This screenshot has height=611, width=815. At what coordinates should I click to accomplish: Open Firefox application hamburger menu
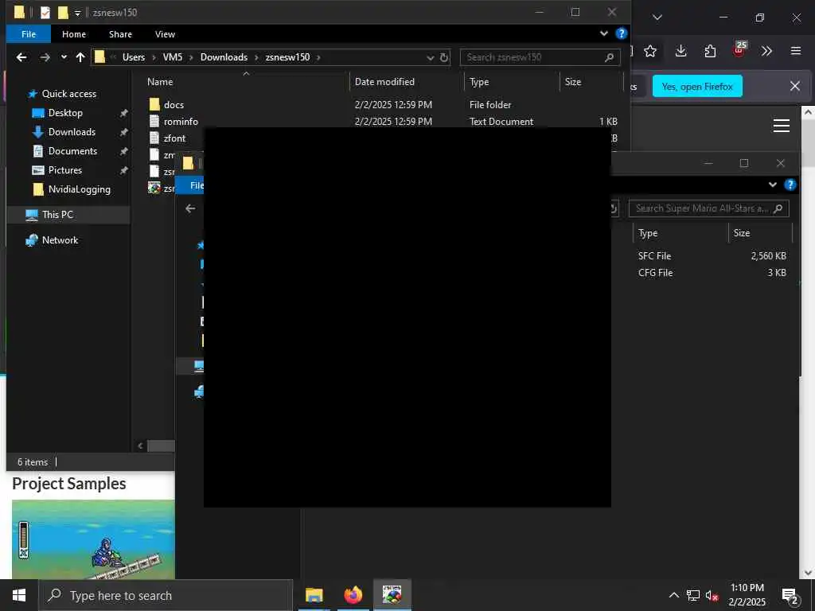click(796, 51)
